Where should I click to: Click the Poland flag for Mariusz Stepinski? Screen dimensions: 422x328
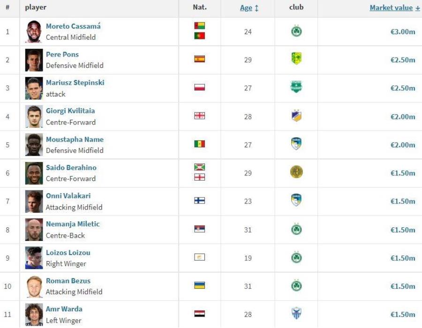click(199, 87)
